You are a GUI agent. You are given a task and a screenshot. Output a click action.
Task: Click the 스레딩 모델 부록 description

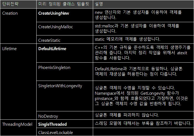tap(143, 123)
